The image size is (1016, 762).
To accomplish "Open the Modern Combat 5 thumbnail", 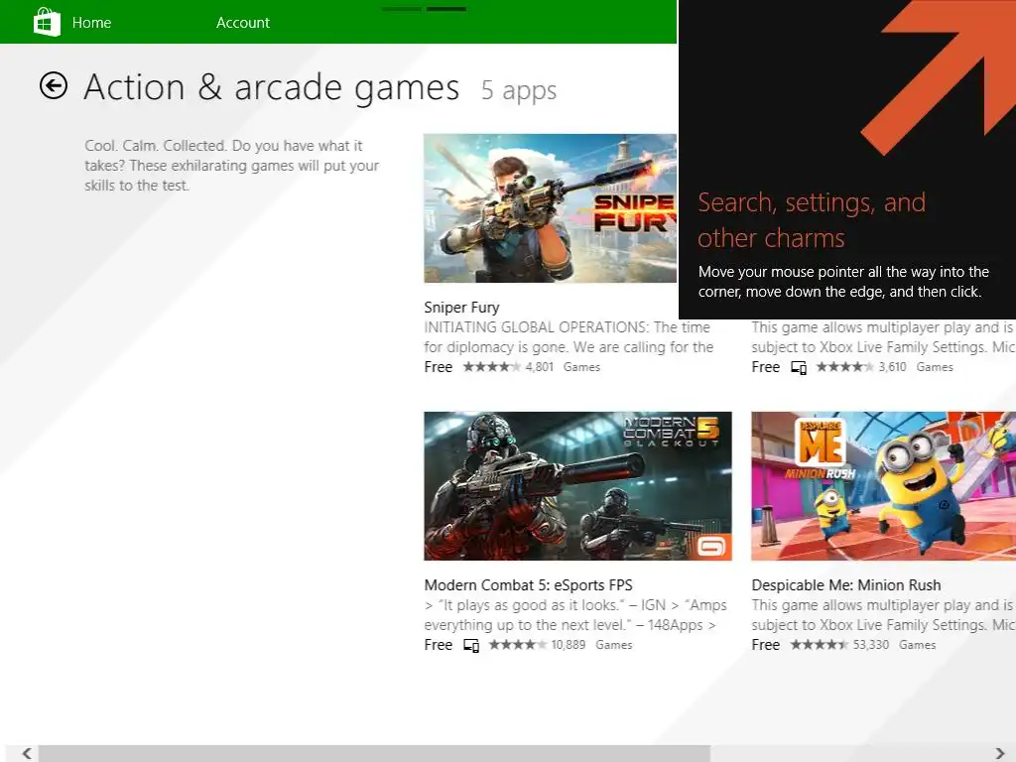I will click(x=578, y=486).
